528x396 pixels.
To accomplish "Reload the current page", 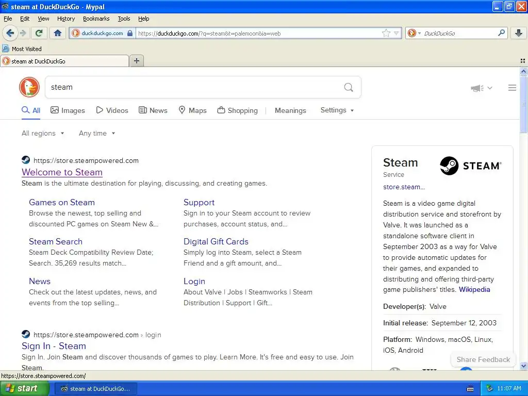I will (39, 33).
